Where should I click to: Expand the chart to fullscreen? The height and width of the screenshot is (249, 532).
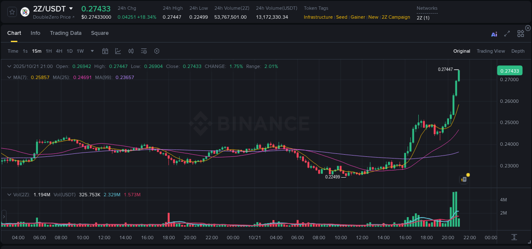[506, 34]
